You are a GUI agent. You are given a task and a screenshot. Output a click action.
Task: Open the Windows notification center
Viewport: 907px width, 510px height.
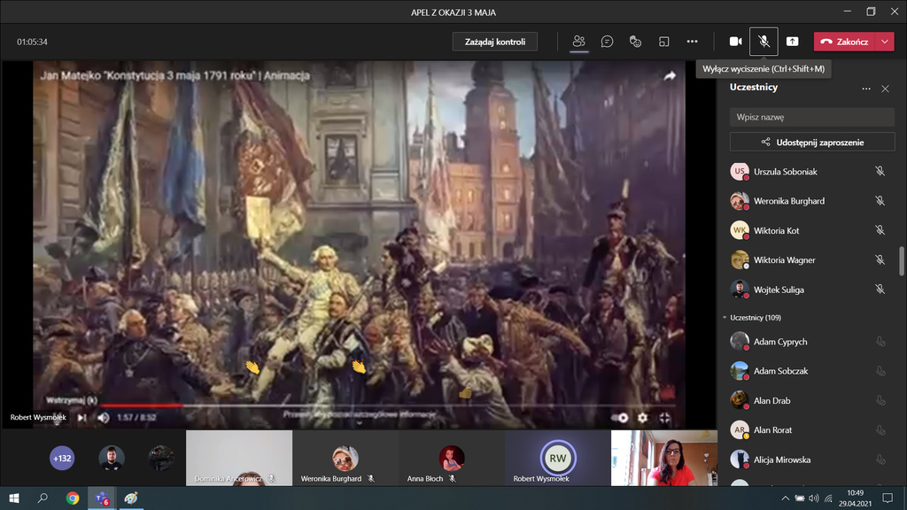tap(888, 498)
